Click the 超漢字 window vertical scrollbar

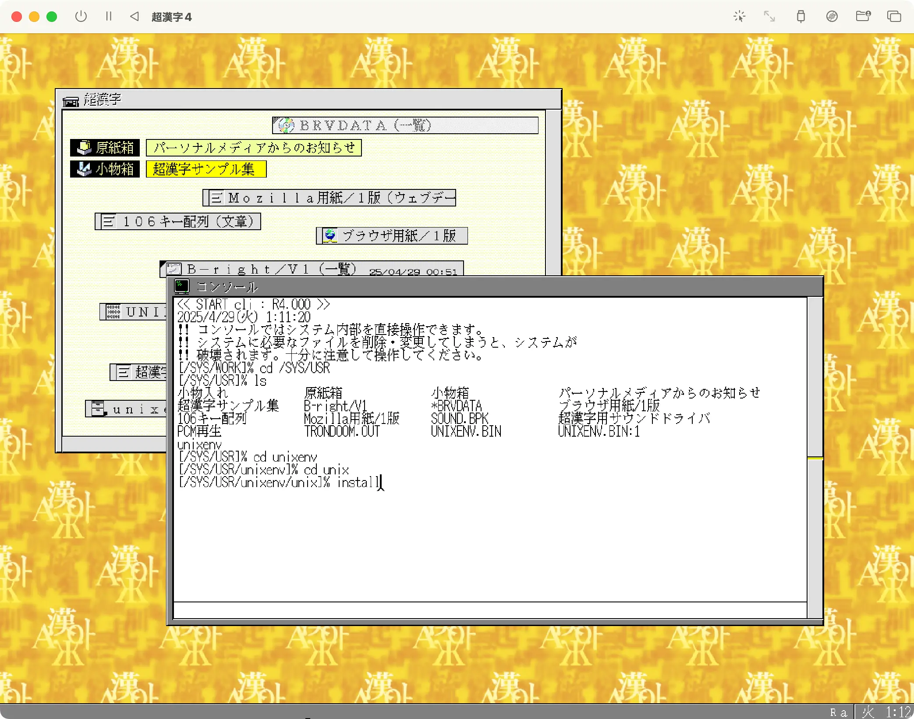click(x=554, y=192)
